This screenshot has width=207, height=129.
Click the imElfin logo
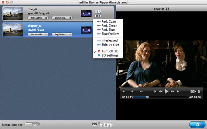pos(103,125)
